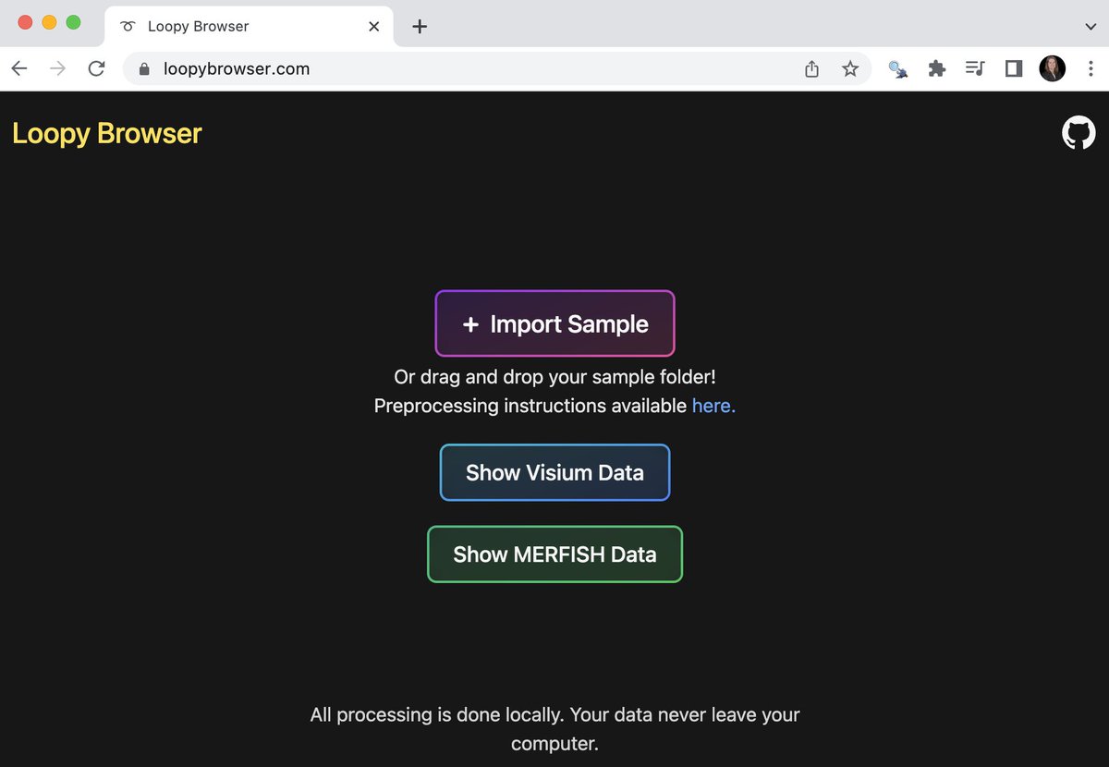Click the green fullscreen window button
Image resolution: width=1109 pixels, height=767 pixels.
[x=73, y=22]
